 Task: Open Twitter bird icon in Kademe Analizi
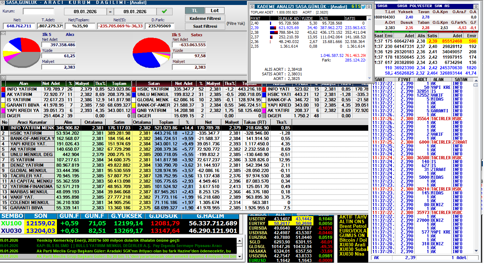pos(363,6)
